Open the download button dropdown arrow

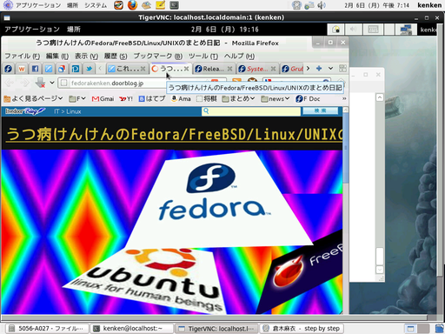[x=52, y=83]
